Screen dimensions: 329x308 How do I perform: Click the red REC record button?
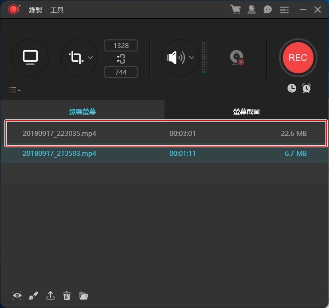coord(298,58)
